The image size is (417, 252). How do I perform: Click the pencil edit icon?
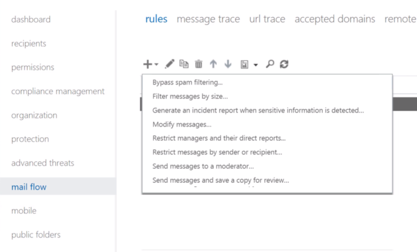170,64
